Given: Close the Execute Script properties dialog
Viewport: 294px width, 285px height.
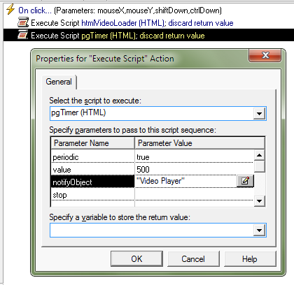Looking at the screenshot, I should pos(265,55).
